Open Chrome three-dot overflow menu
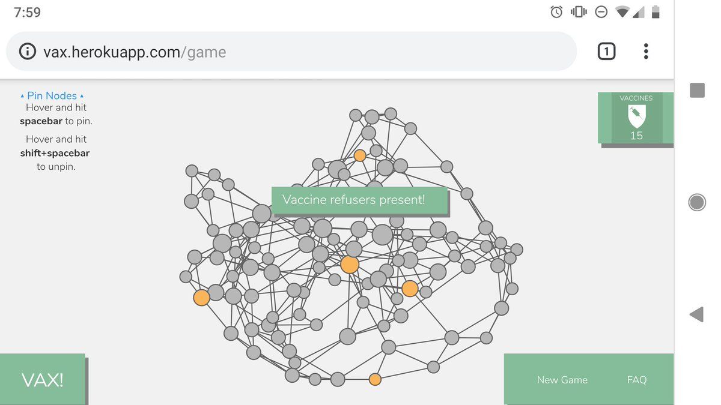This screenshot has width=721, height=405. [646, 52]
